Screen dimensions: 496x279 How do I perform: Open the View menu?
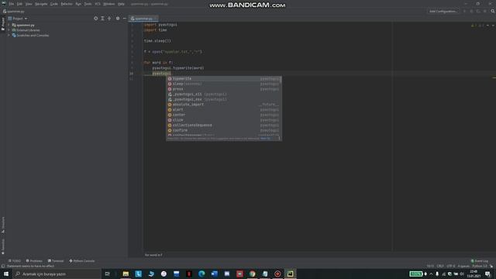coord(29,4)
